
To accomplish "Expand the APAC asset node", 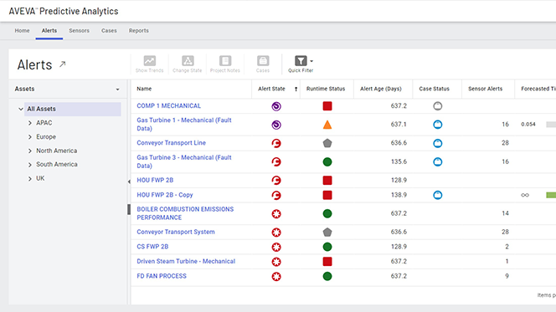I will pos(30,123).
